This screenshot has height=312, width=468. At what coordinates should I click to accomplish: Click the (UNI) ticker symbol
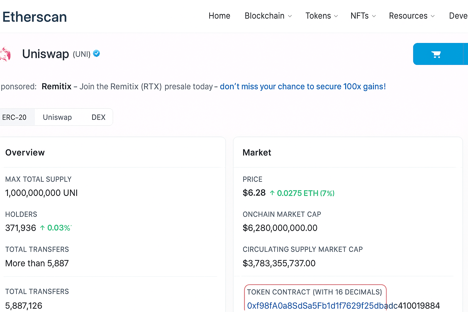pyautogui.click(x=82, y=54)
